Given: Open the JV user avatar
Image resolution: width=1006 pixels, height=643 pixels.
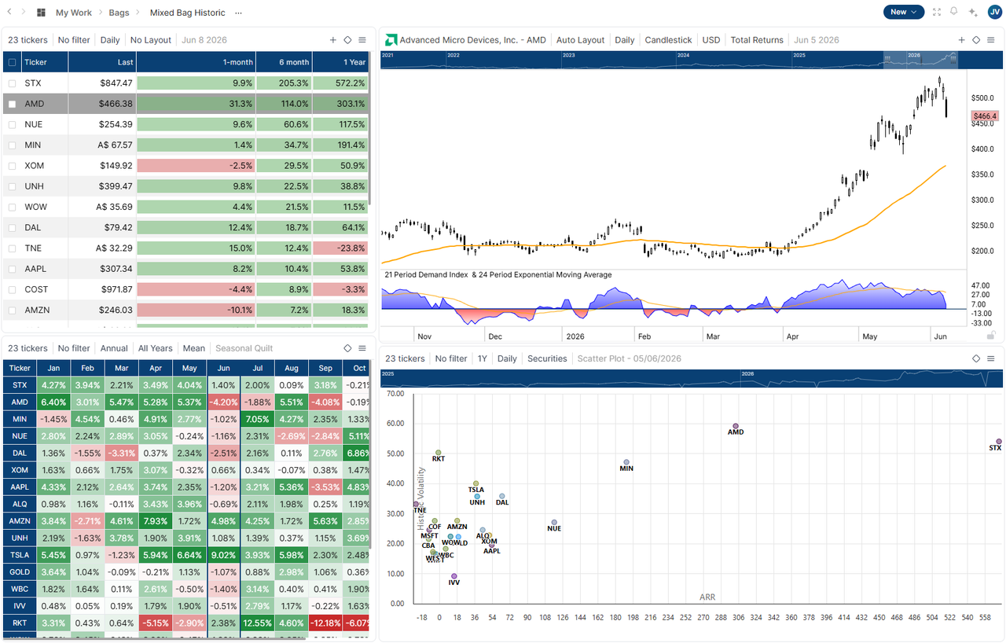Looking at the screenshot, I should pos(993,12).
